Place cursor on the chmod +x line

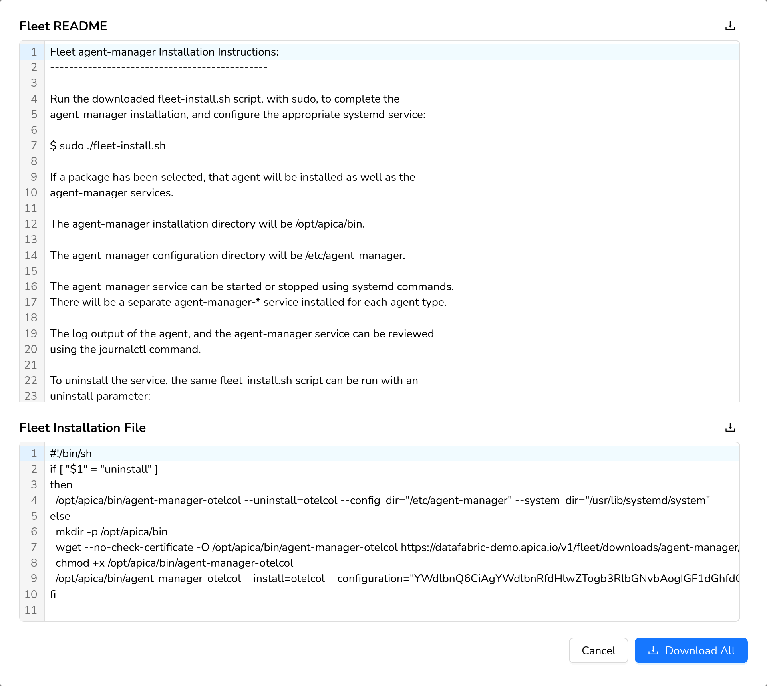(175, 563)
